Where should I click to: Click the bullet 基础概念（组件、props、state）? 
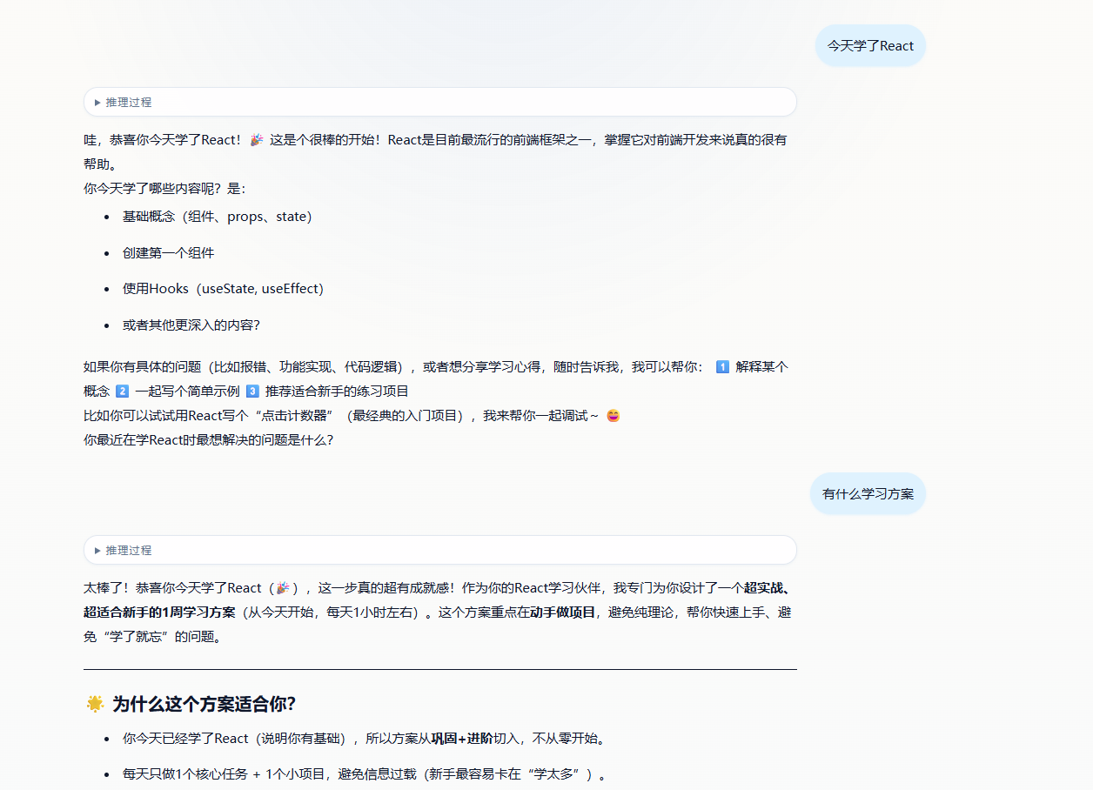217,217
